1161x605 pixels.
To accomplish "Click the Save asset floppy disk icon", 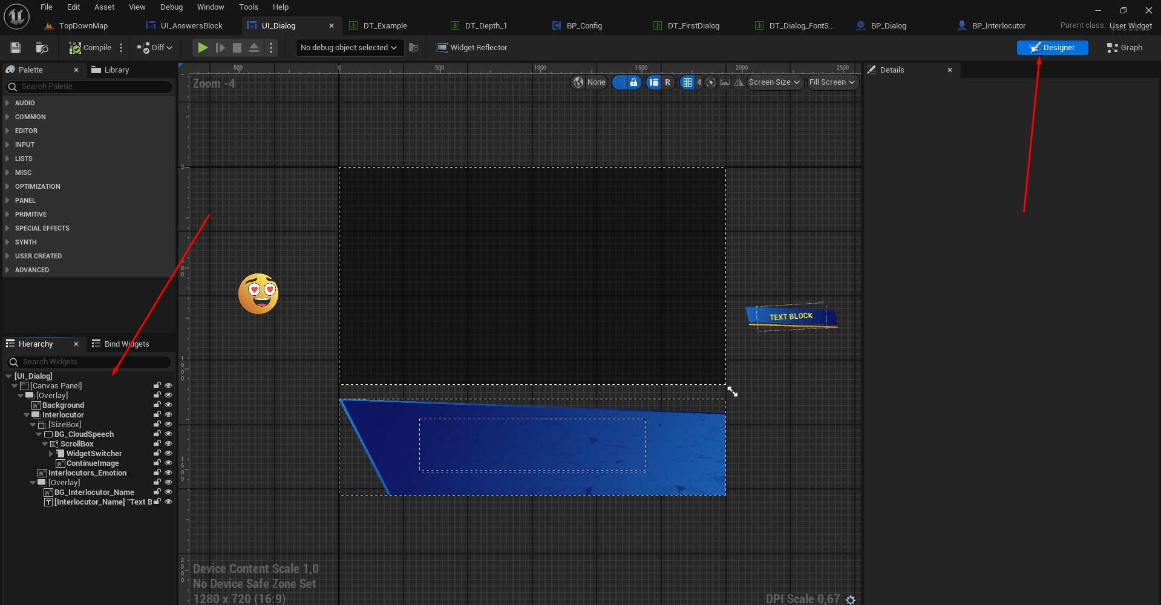I will click(16, 48).
